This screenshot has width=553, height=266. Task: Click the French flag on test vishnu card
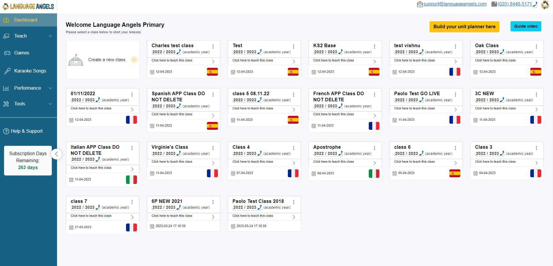pyautogui.click(x=455, y=72)
